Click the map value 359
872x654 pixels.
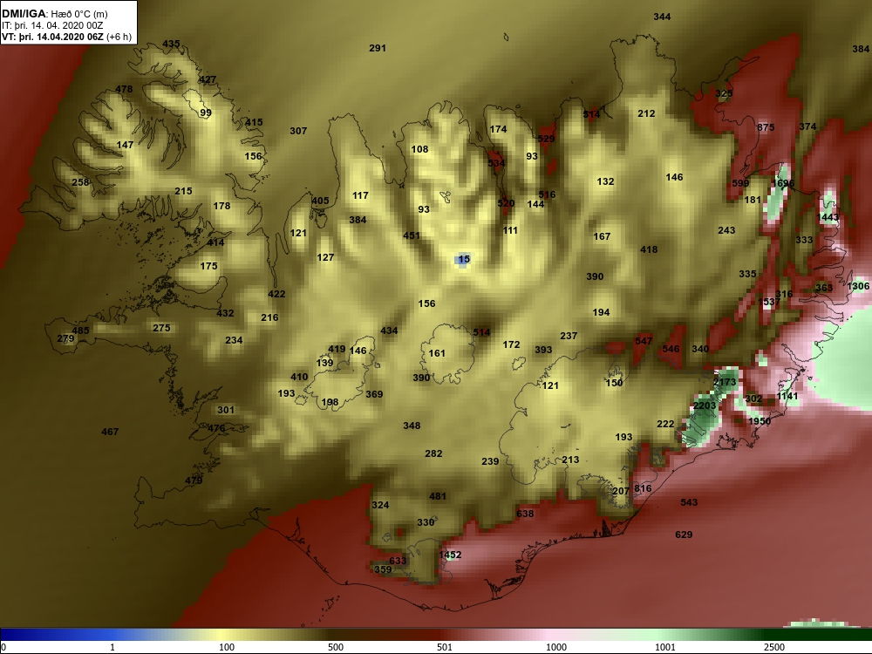coord(383,569)
